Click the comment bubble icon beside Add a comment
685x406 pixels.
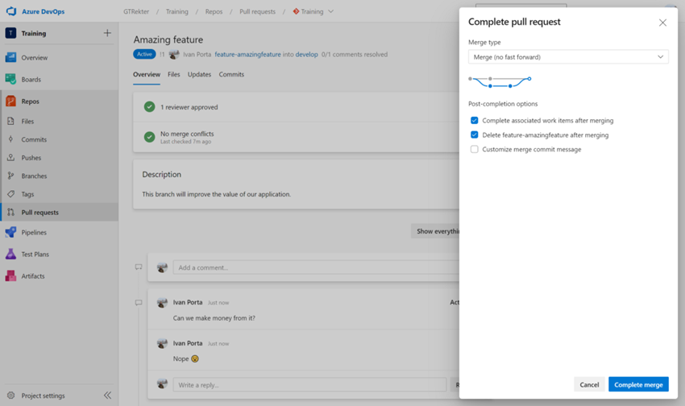pos(139,267)
